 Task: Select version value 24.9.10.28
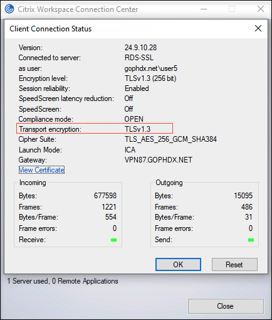140,48
